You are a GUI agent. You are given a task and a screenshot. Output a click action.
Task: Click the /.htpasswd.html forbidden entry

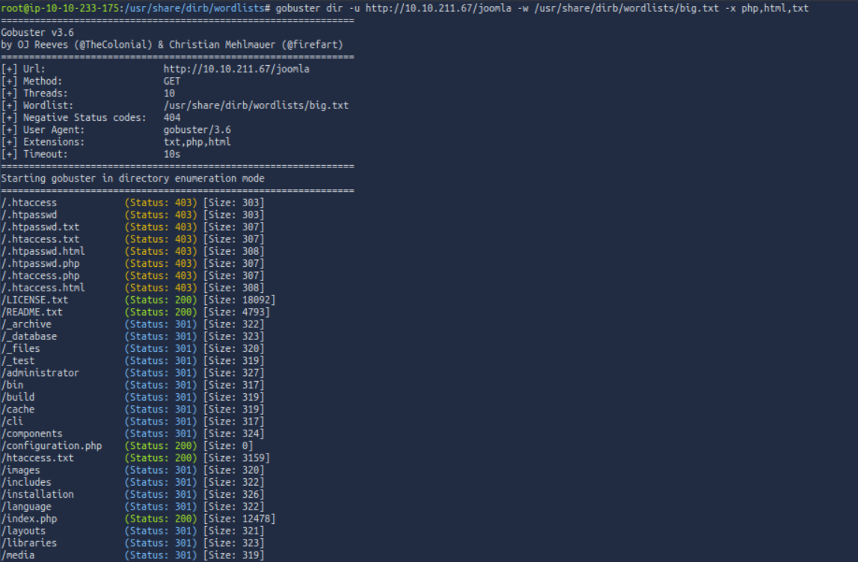point(43,252)
